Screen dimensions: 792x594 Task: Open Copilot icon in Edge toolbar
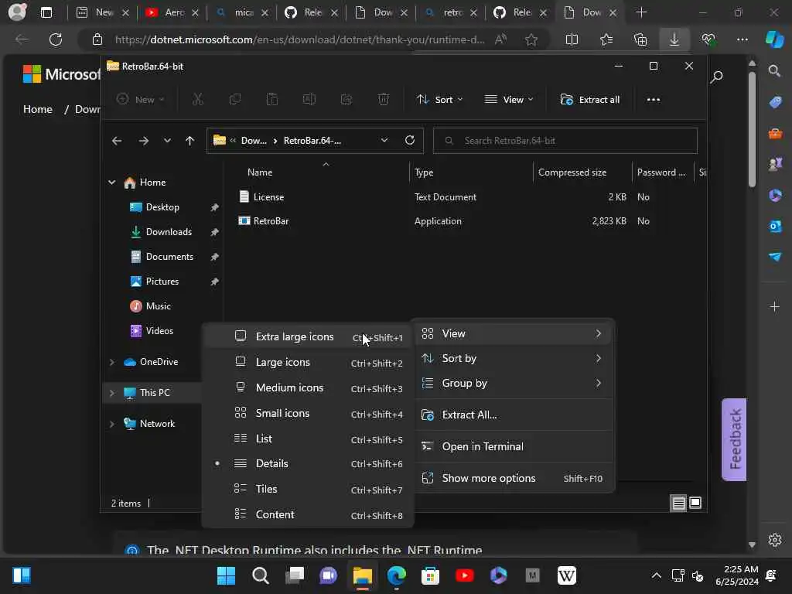774,39
